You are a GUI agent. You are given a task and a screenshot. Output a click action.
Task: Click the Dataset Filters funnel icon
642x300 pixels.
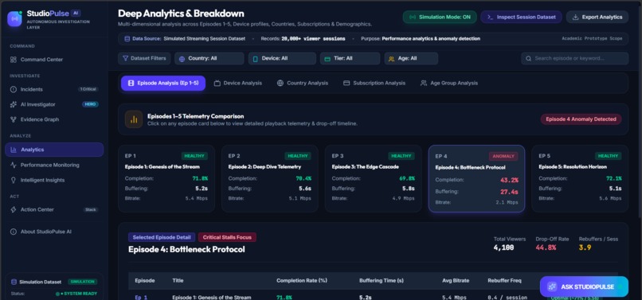tap(125, 59)
